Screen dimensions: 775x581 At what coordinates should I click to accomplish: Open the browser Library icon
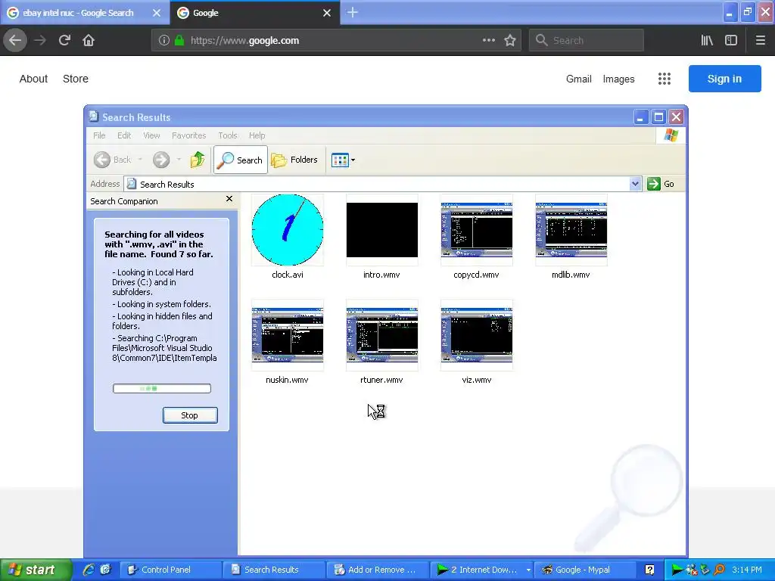pos(707,41)
